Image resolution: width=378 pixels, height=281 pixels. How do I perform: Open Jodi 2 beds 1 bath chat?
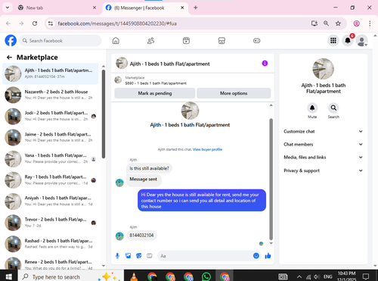51,116
